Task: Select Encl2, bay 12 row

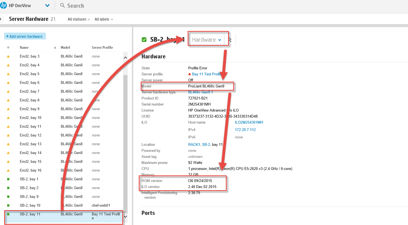Action: point(64,135)
